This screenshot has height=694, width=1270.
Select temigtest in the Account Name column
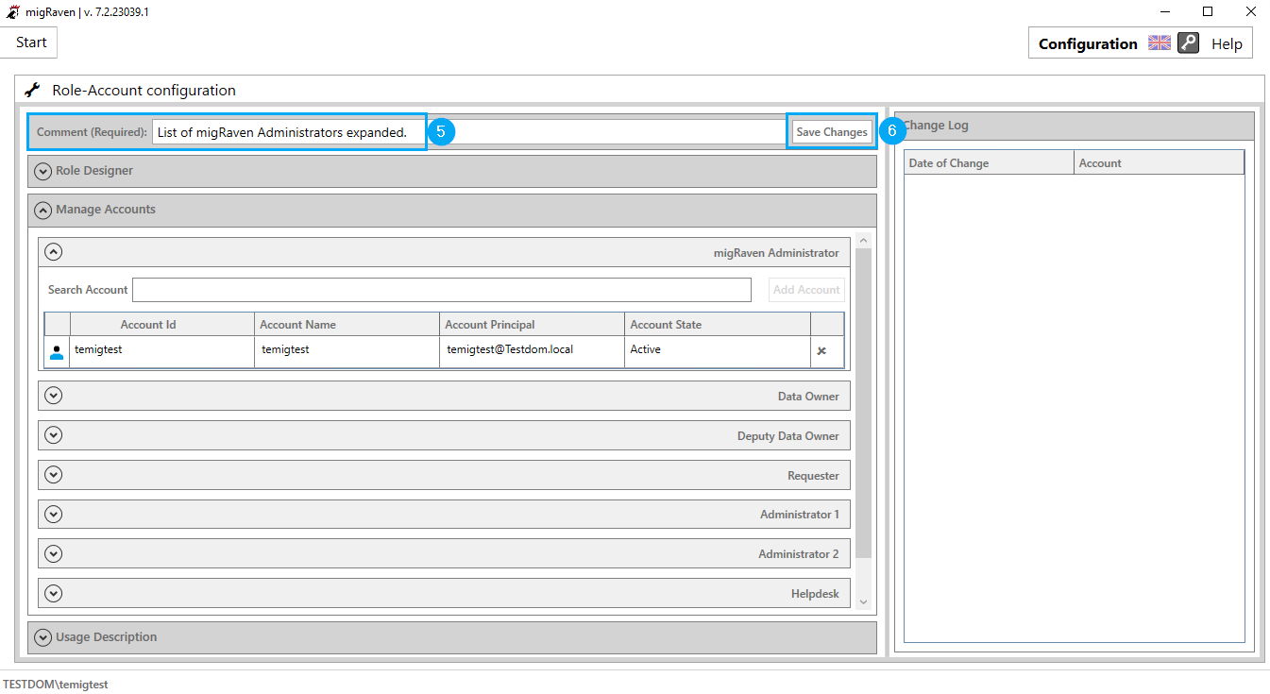(347, 351)
